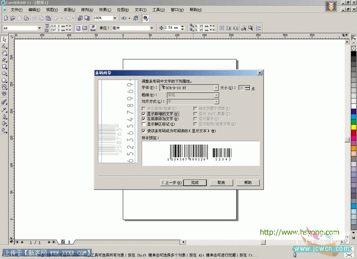
Task: Click the barcode sample preview area
Action: [200, 152]
